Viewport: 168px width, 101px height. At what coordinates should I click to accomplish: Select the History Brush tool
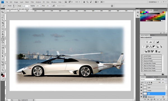pos(3,37)
